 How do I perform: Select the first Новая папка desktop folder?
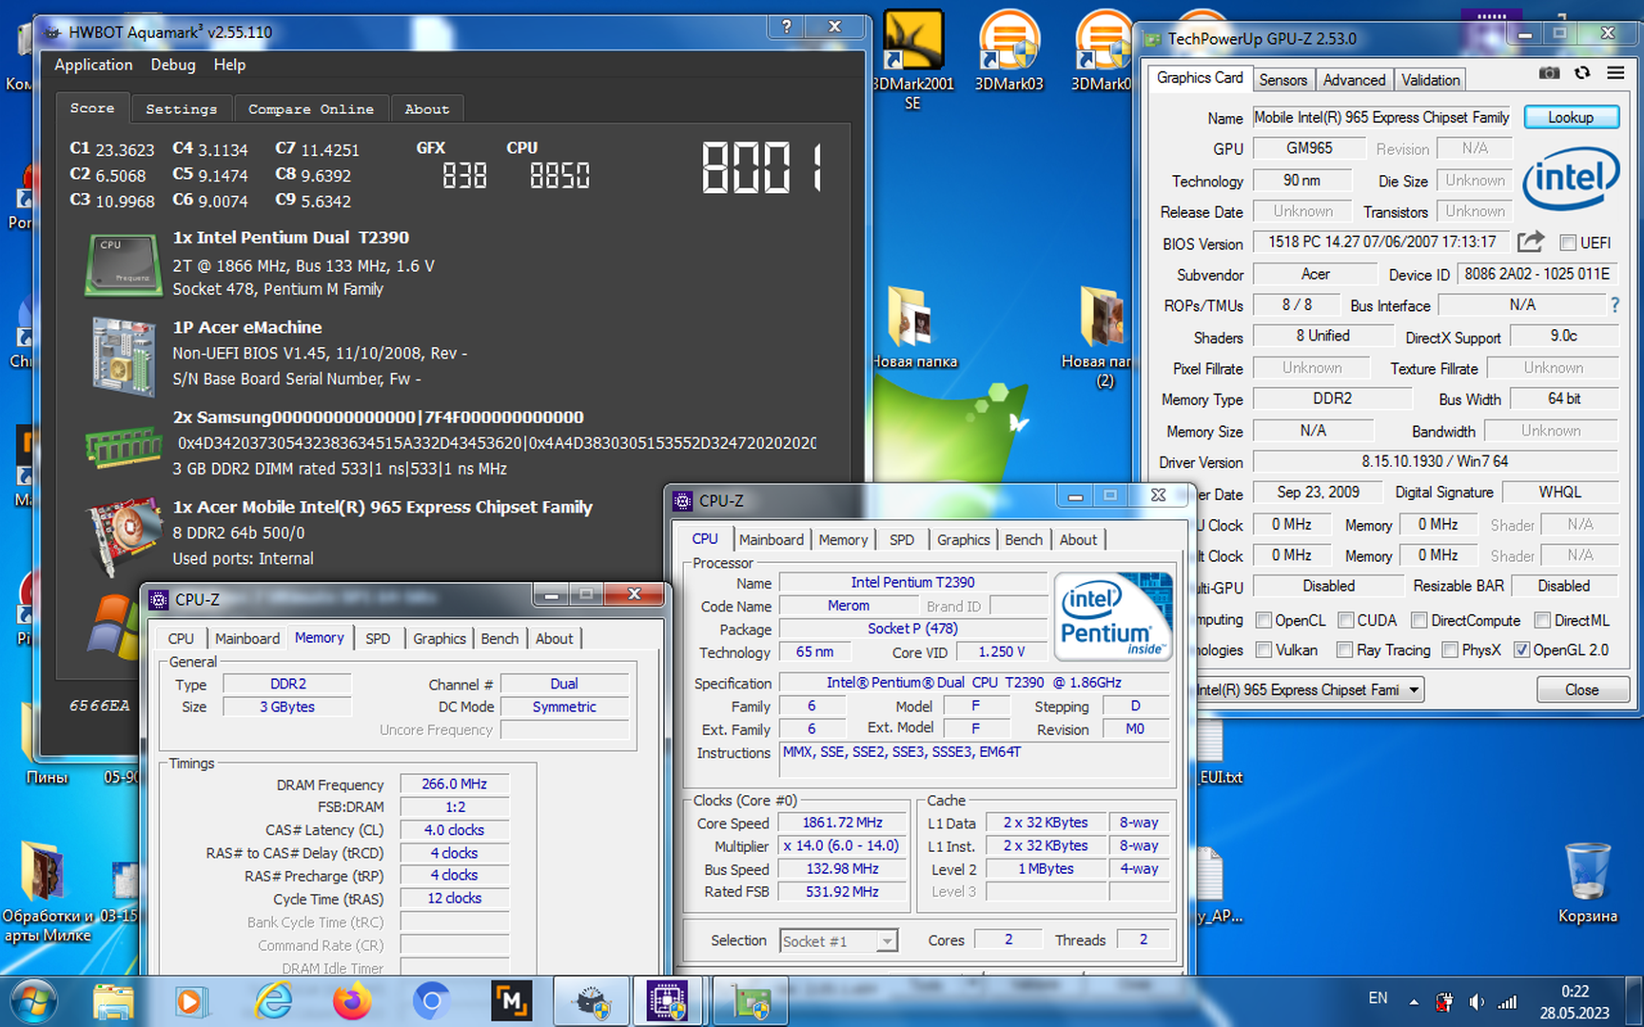[x=913, y=326]
